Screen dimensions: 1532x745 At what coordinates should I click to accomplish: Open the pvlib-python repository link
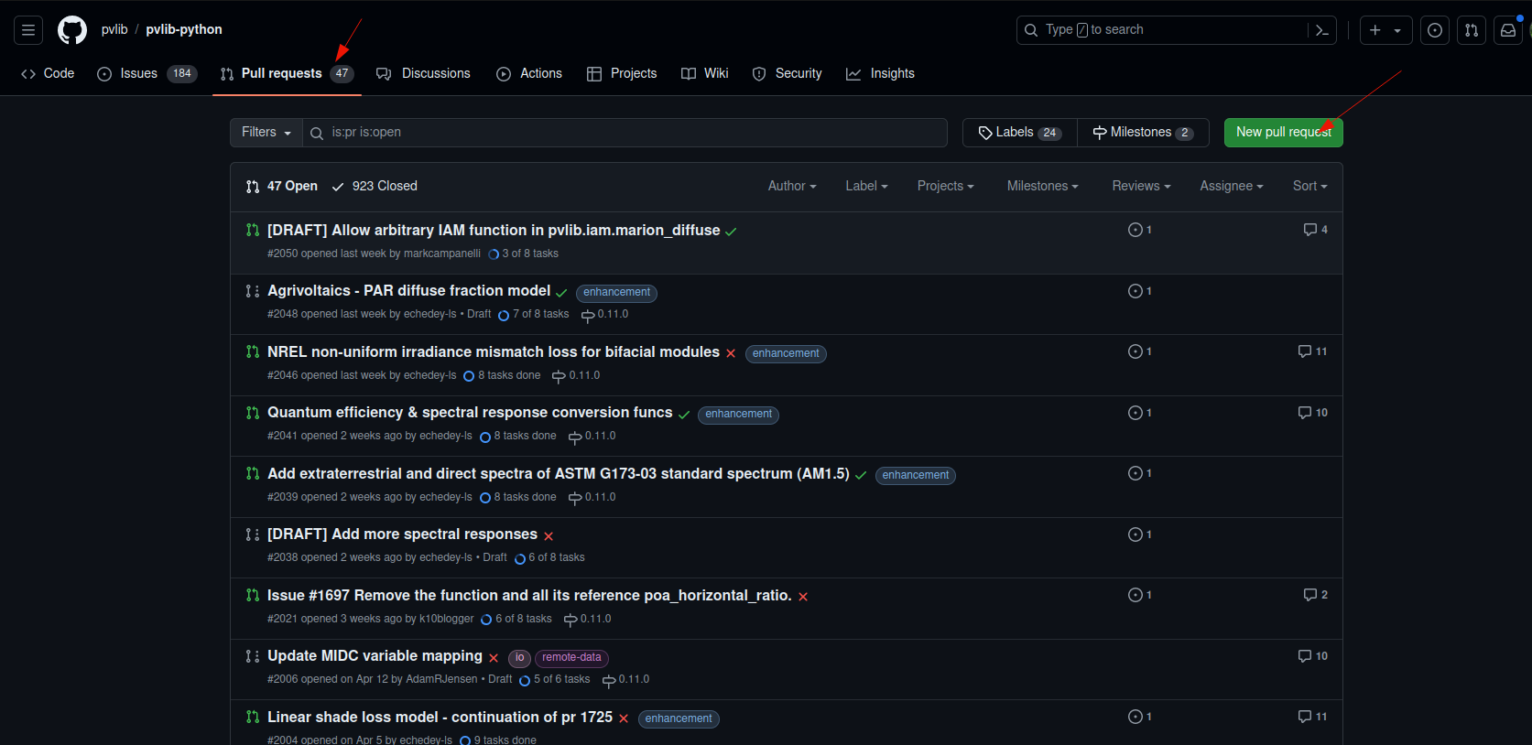coord(184,29)
